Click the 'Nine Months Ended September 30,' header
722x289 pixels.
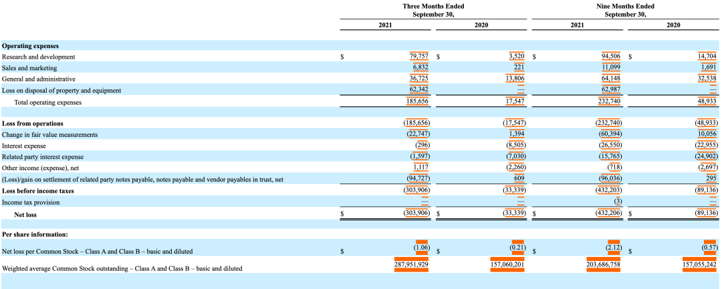(625, 11)
